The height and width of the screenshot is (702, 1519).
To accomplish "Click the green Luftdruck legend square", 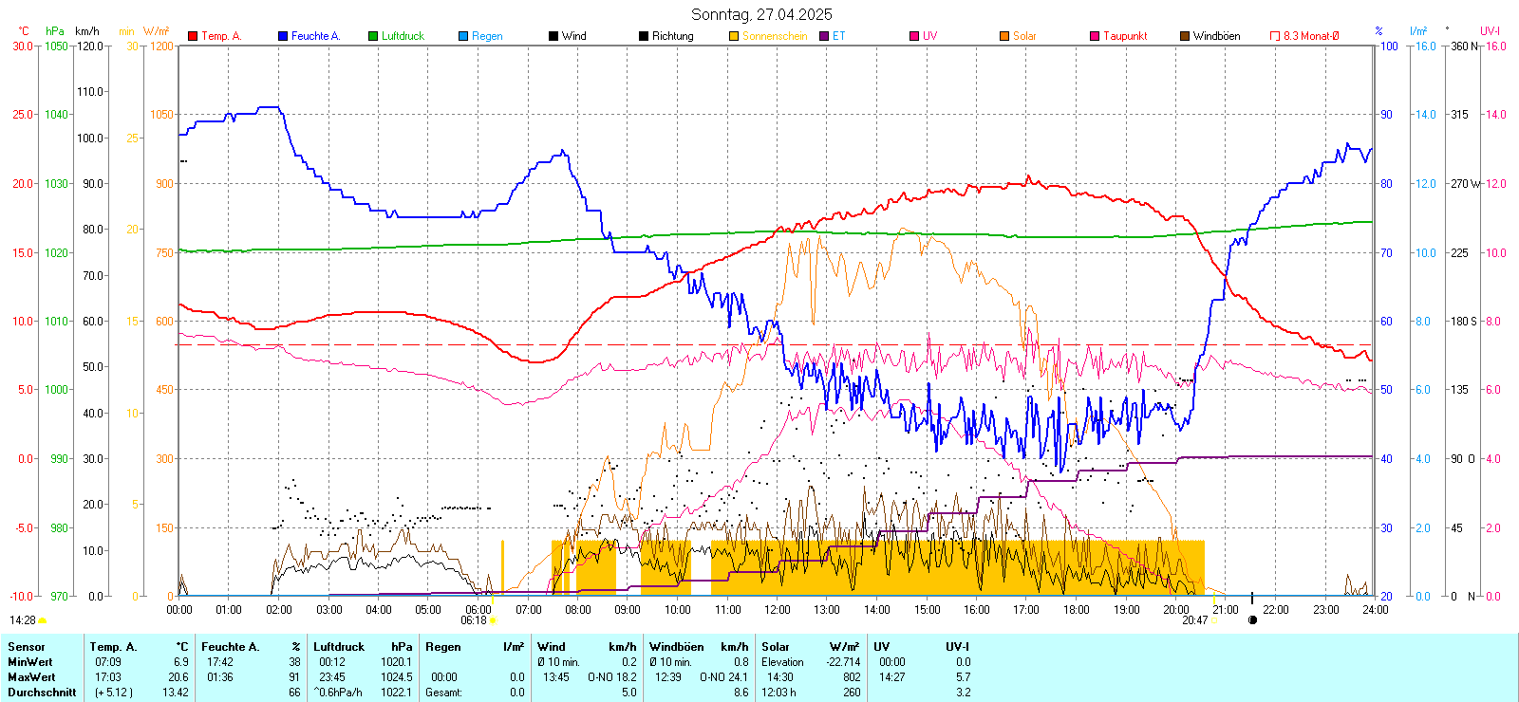I will coord(373,36).
